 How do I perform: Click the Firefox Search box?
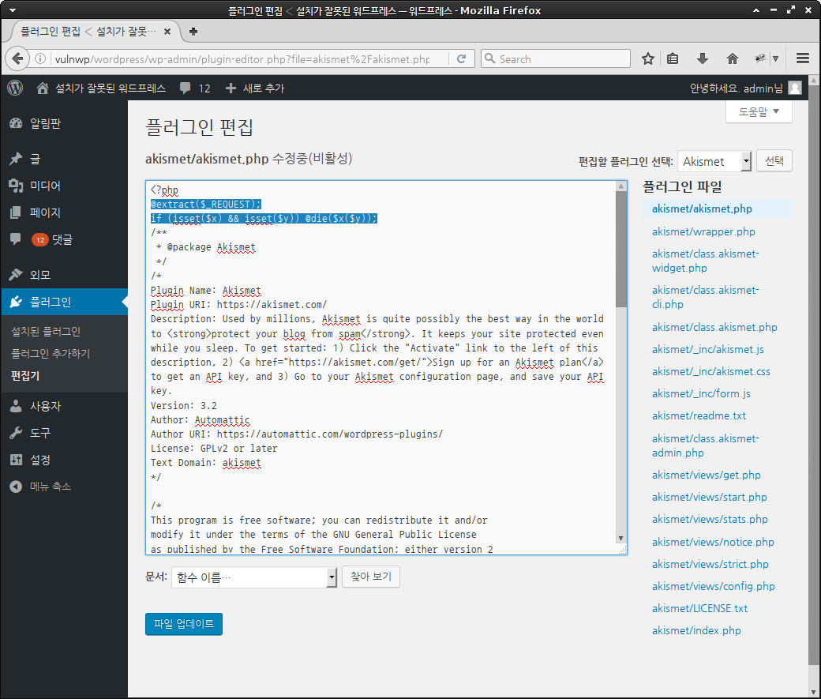point(556,58)
